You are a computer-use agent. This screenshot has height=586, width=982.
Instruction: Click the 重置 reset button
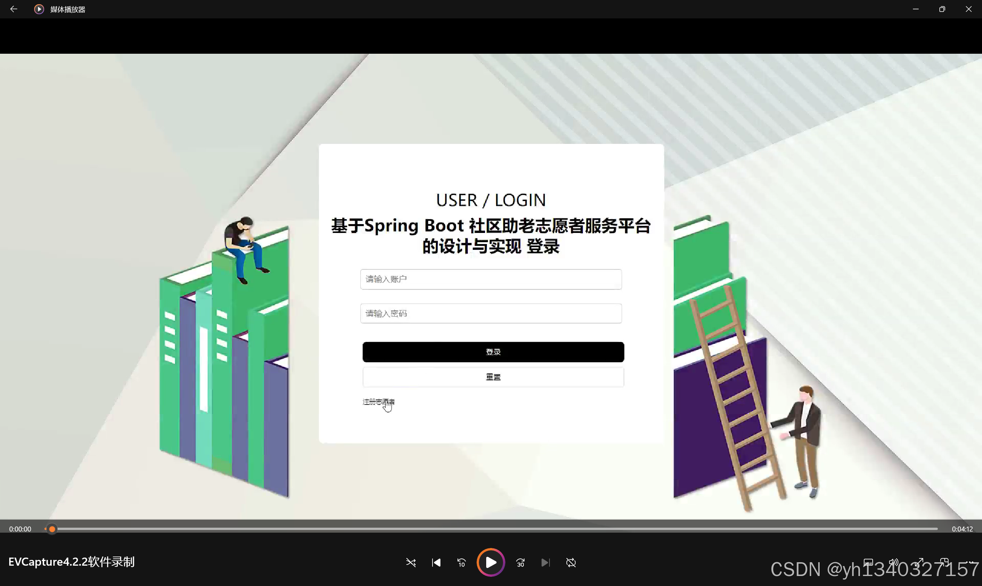point(493,377)
